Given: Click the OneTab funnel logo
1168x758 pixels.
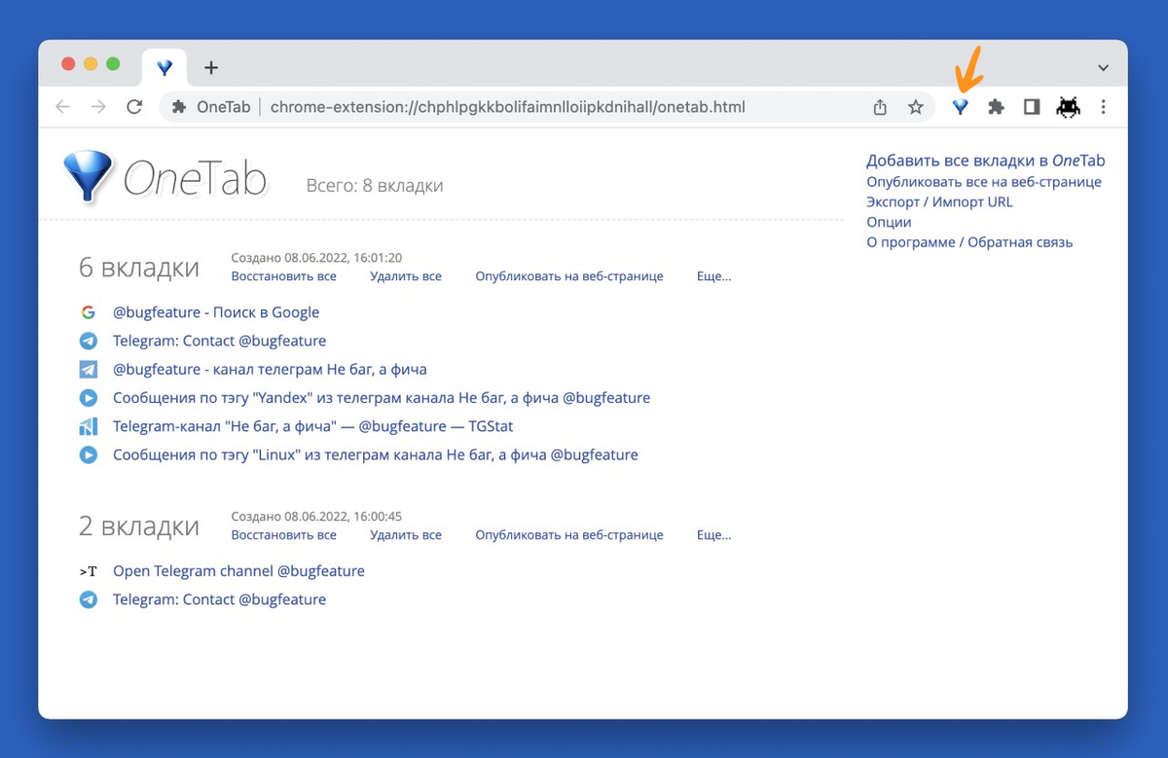Looking at the screenshot, I should [88, 176].
